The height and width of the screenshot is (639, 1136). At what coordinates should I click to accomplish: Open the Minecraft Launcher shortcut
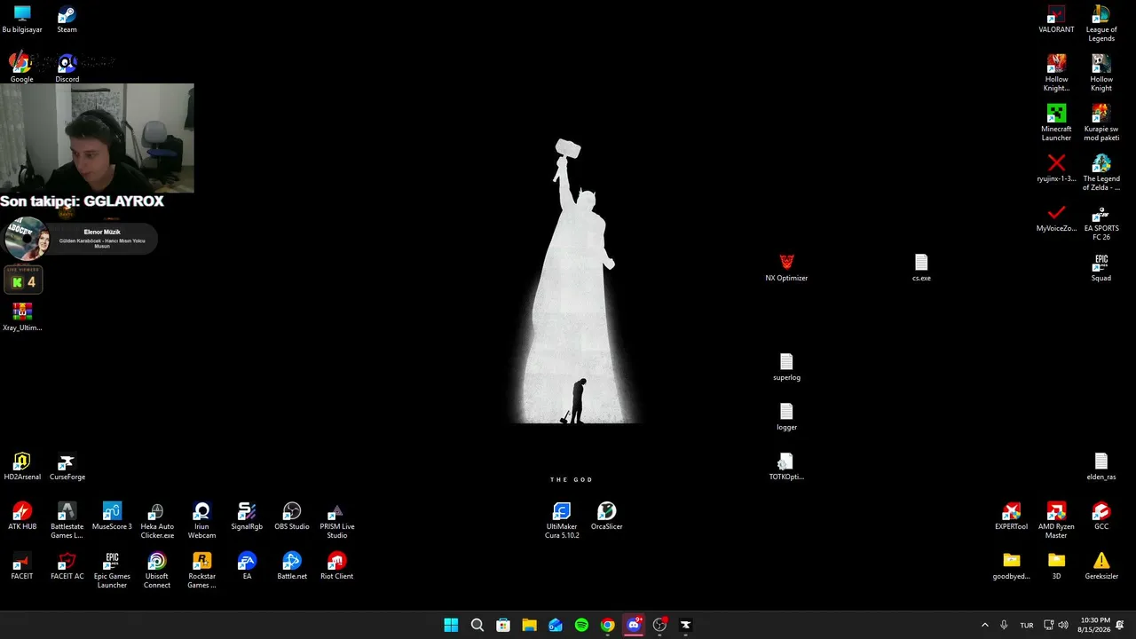(1056, 123)
